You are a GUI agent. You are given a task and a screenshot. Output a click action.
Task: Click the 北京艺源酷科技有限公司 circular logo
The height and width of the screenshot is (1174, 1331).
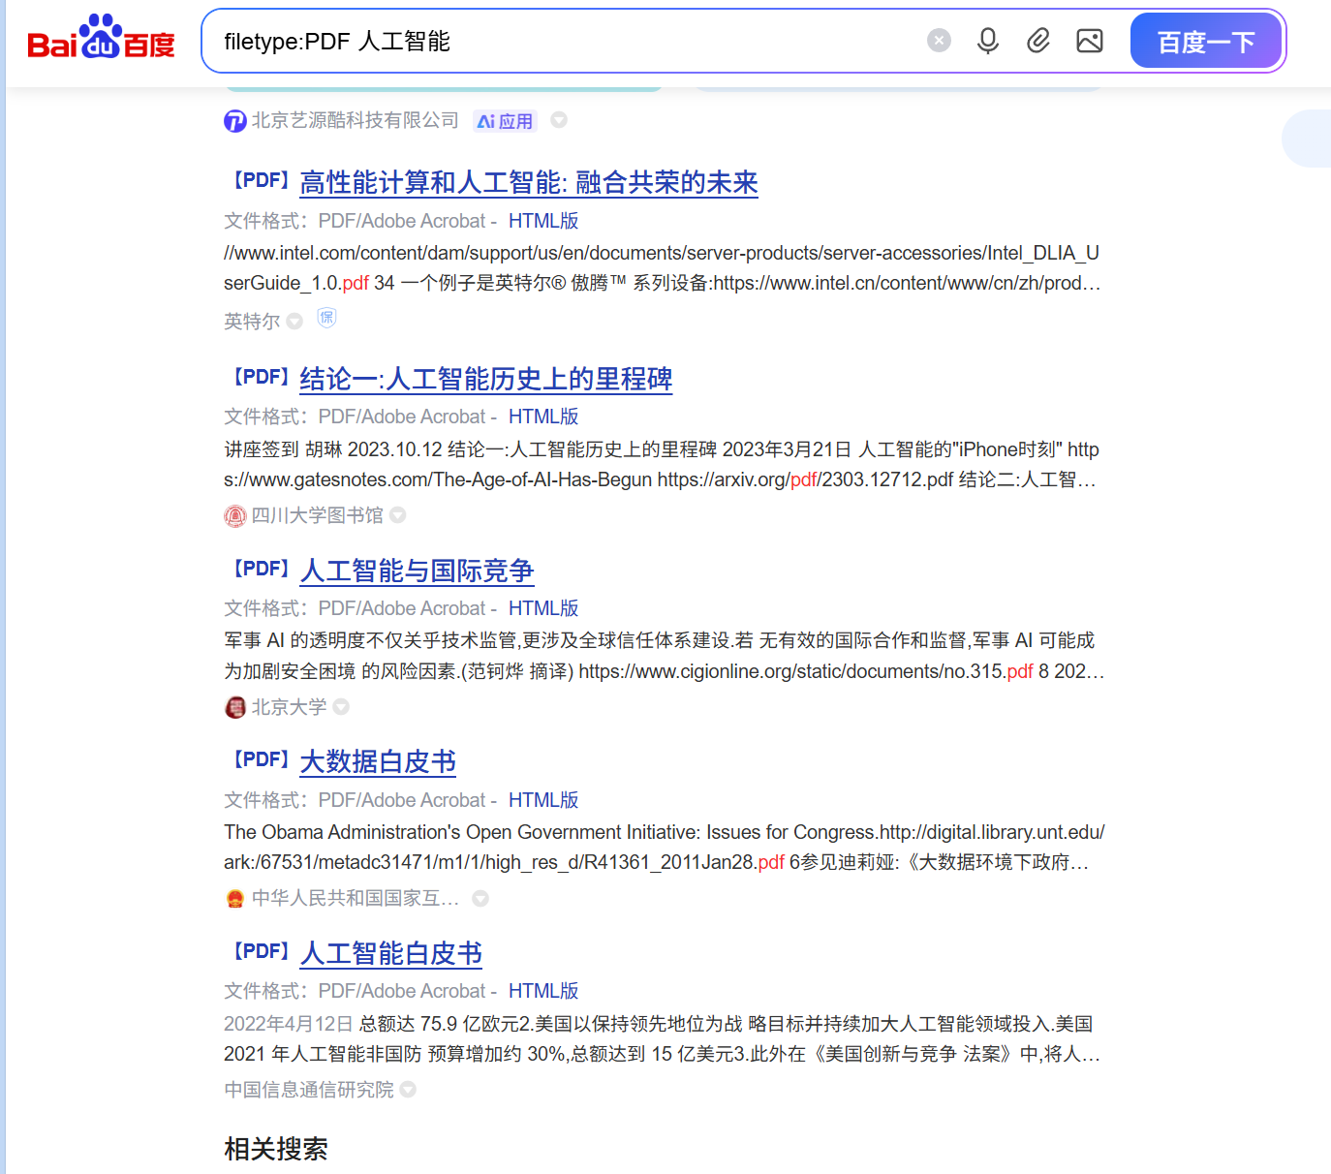(x=234, y=120)
